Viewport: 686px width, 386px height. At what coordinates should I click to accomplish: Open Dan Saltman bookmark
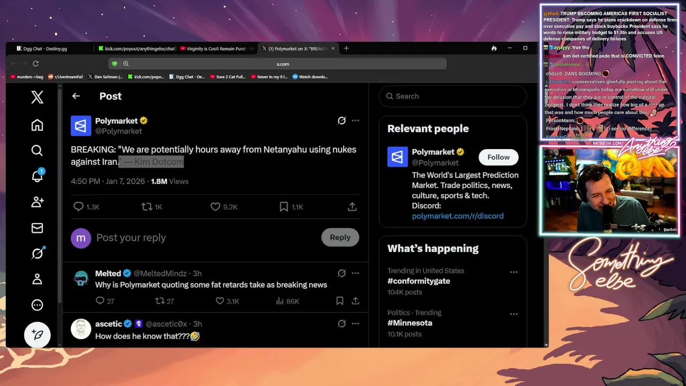[105, 77]
